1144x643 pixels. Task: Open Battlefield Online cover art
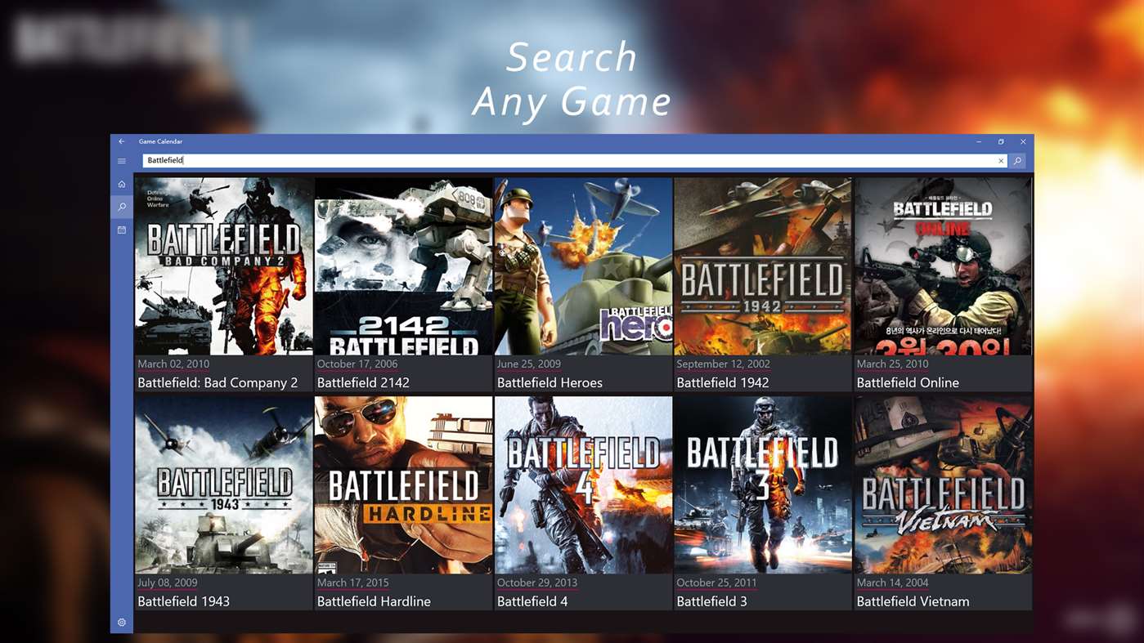[943, 266]
